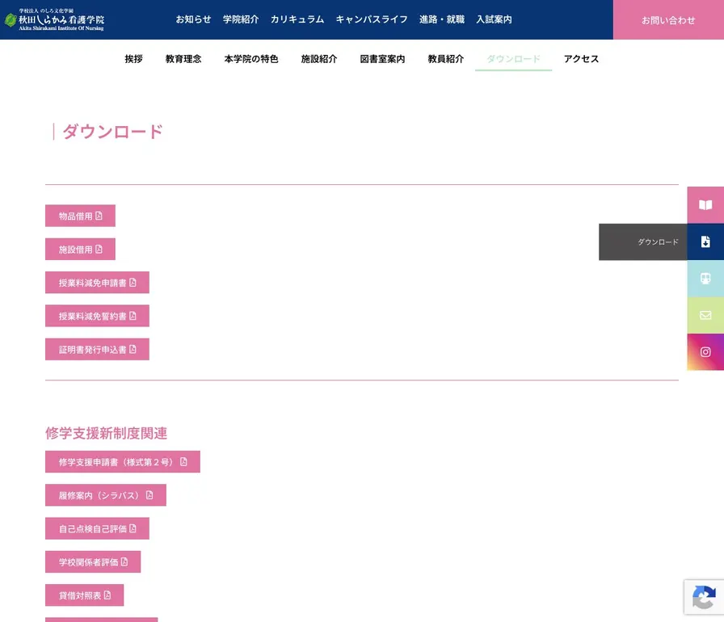
Task: Click the PDF icon beside 物品借用
Action: [x=99, y=216]
